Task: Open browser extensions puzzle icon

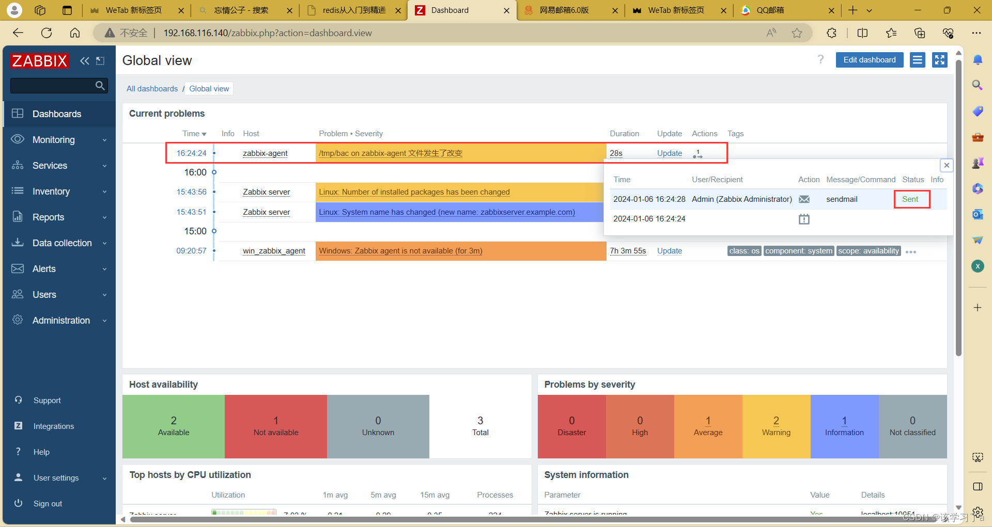Action: coord(831,33)
